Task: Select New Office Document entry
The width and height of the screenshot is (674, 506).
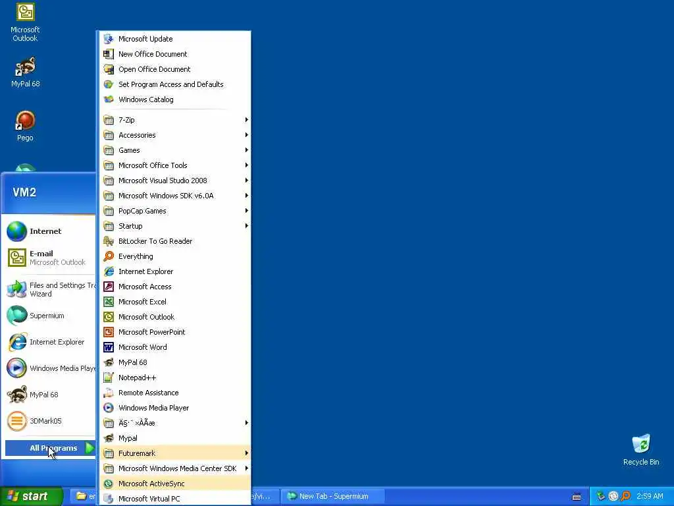Action: (x=175, y=54)
